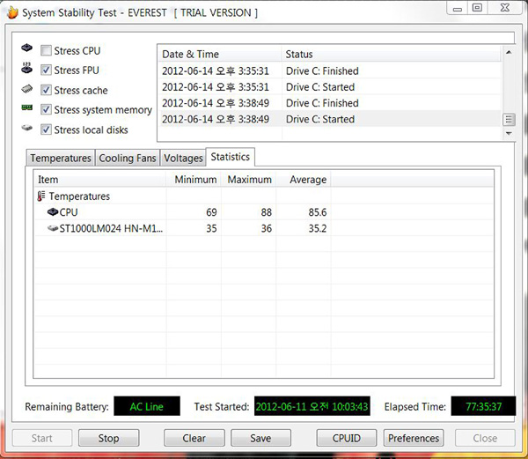Viewport: 528px width, 459px height.
Task: Sort by the Maximum column header
Action: 248,180
